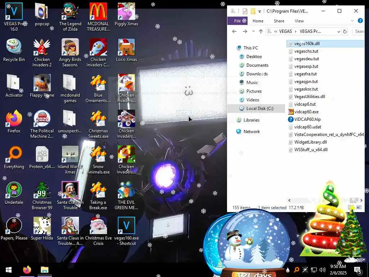Open recent locations dropdown arrow

(x=253, y=31)
